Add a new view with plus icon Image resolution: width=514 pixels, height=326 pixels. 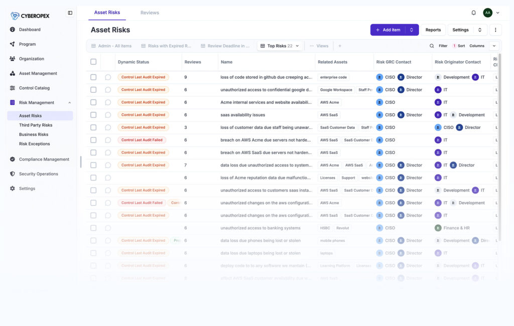coord(340,46)
